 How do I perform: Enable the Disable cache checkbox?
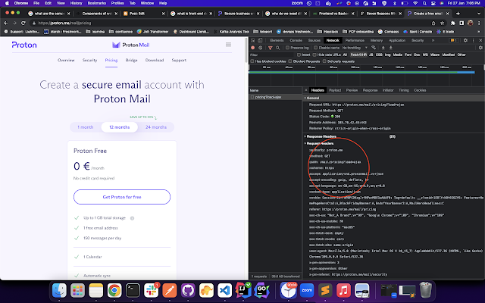(x=315, y=48)
